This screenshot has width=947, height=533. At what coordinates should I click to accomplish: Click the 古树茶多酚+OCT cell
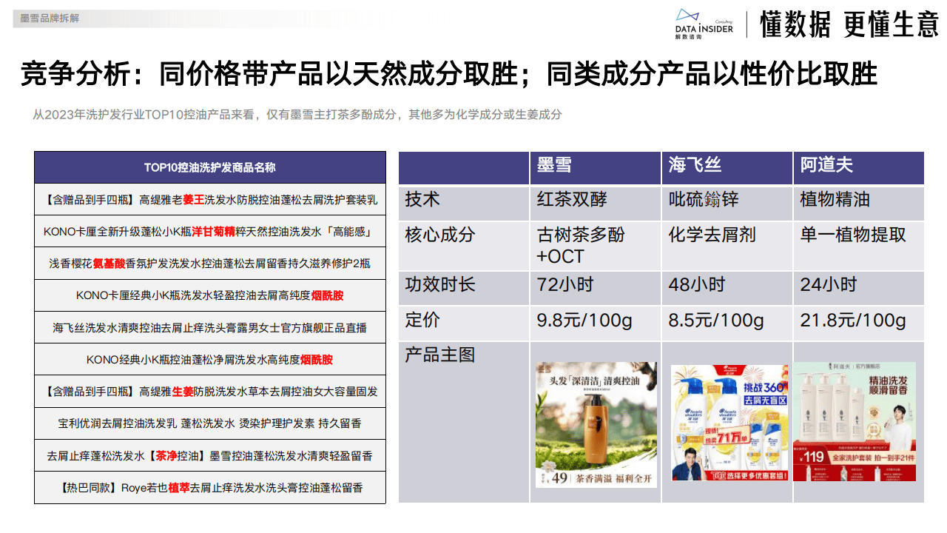pos(595,246)
